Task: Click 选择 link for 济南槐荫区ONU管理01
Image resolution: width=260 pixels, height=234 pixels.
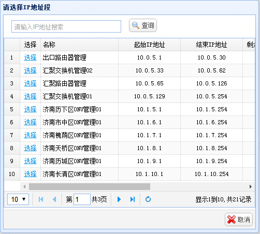Action: coord(30,135)
